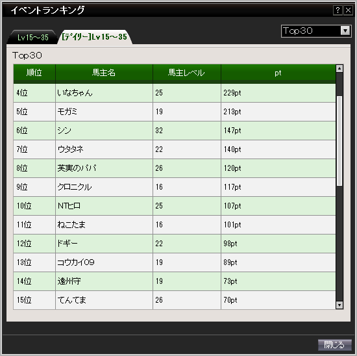357x356 pixels.
Task: Select the コウカイ09 row
Action: 175,262
